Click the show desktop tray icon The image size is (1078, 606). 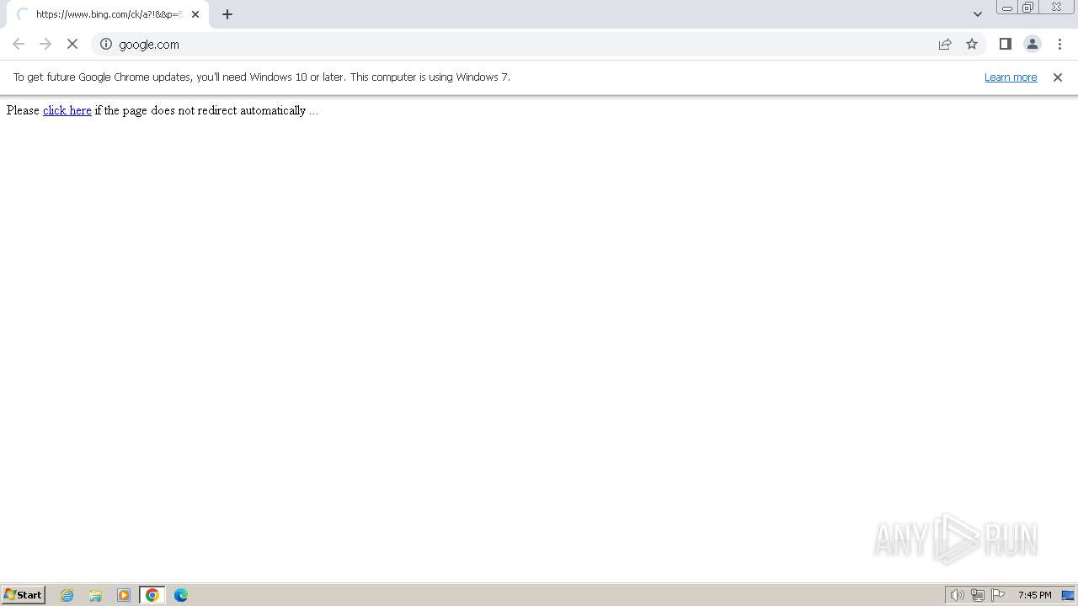pyautogui.click(x=1068, y=595)
